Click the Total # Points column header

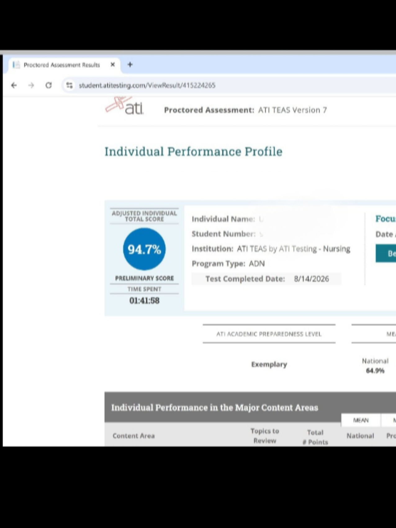click(315, 437)
